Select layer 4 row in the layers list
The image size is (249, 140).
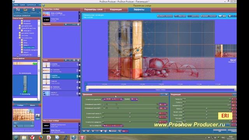pos(61,82)
